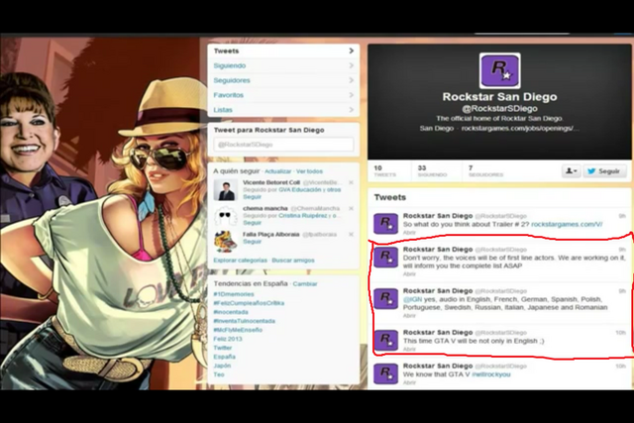
Task: Click the Explorar categorías link
Action: (x=240, y=260)
